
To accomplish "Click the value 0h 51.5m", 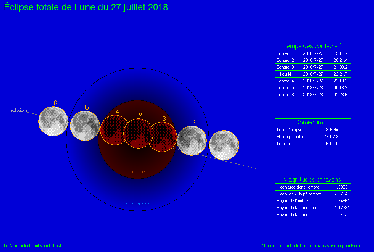I will [333, 144].
